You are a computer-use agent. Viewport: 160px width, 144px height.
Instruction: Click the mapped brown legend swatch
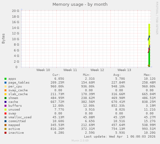click(x=5, y=125)
